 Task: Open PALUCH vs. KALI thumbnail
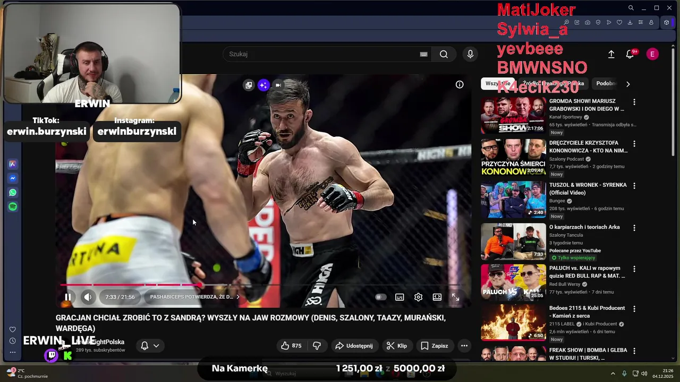(513, 282)
